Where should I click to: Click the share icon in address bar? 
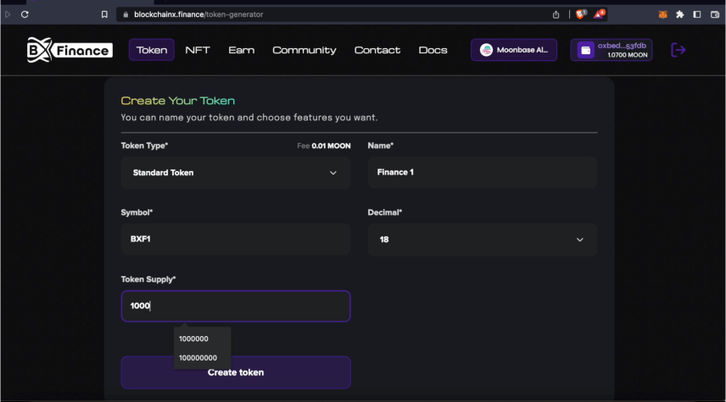556,14
